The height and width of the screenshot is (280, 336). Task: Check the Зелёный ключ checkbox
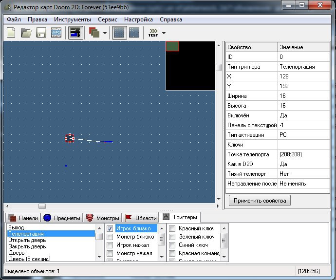point(172,237)
